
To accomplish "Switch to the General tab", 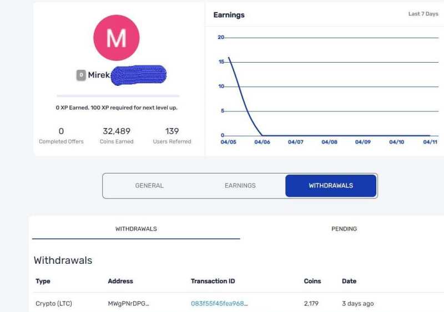I will coord(149,186).
